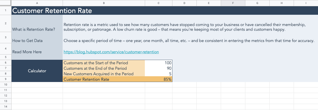This screenshot has width=318, height=110.
Task: Select row 9 header number
Action: click(6, 79)
